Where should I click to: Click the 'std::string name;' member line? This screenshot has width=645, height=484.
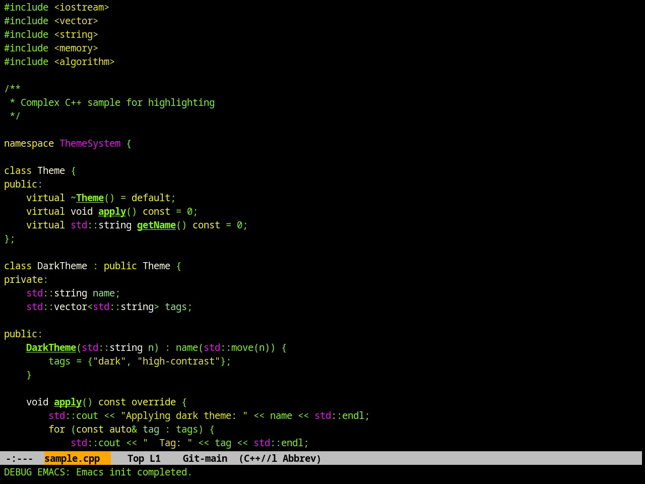[73, 293]
